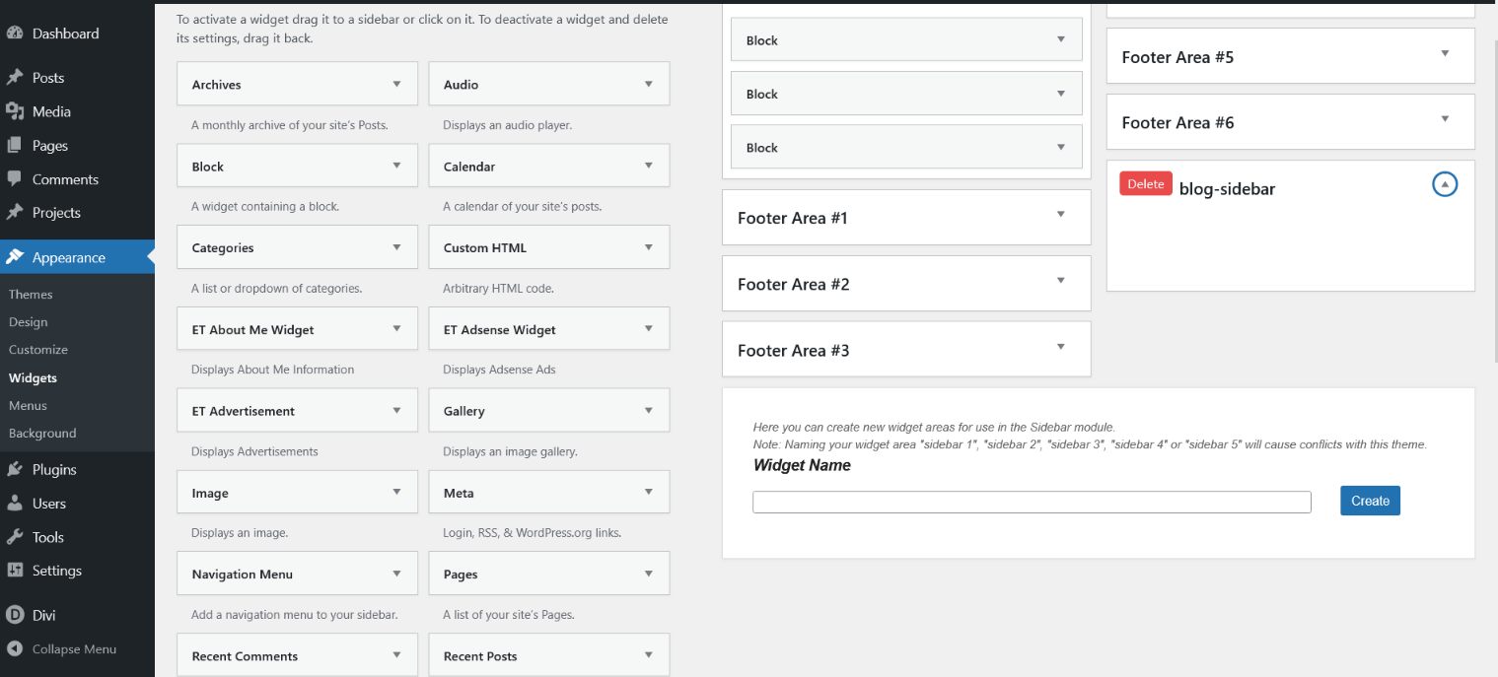The width and height of the screenshot is (1498, 677).
Task: Expand the Custom HTML widget arrow
Action: 648,247
